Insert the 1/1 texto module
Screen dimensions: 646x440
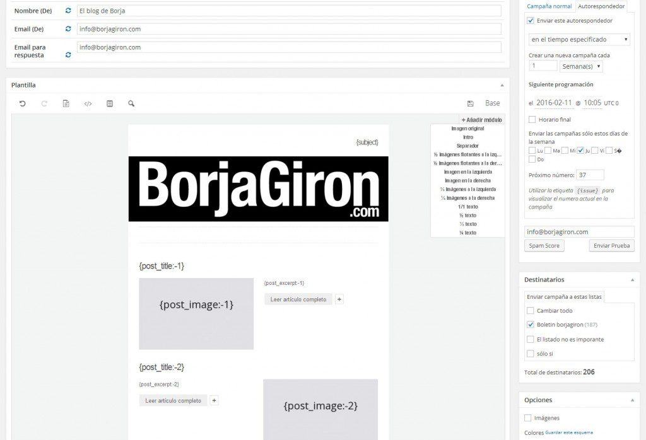pyautogui.click(x=468, y=207)
